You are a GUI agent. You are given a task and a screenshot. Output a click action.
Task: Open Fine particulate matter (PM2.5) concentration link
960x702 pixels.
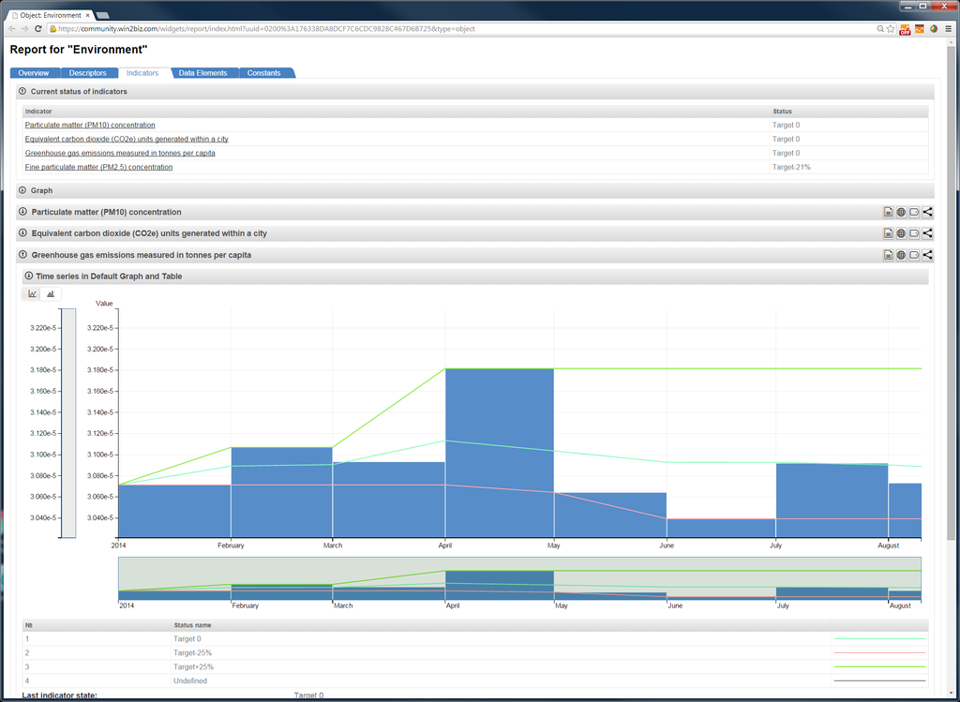(x=98, y=167)
